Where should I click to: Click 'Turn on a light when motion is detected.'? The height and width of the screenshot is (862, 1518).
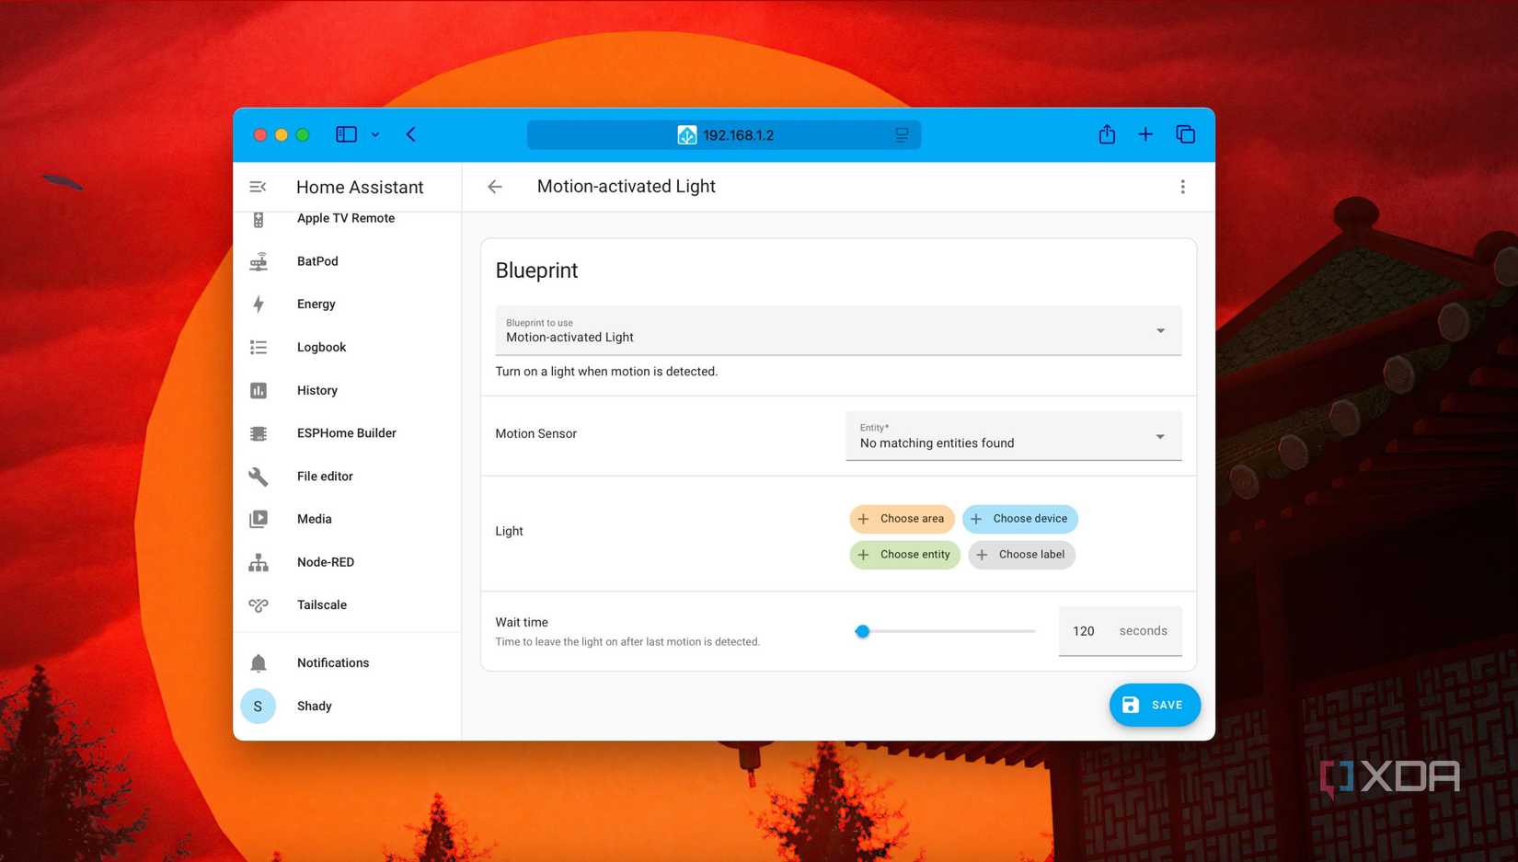click(x=606, y=372)
